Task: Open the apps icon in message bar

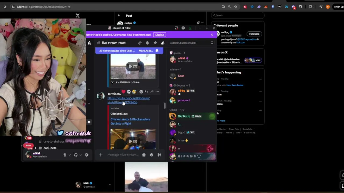Action: (x=159, y=155)
